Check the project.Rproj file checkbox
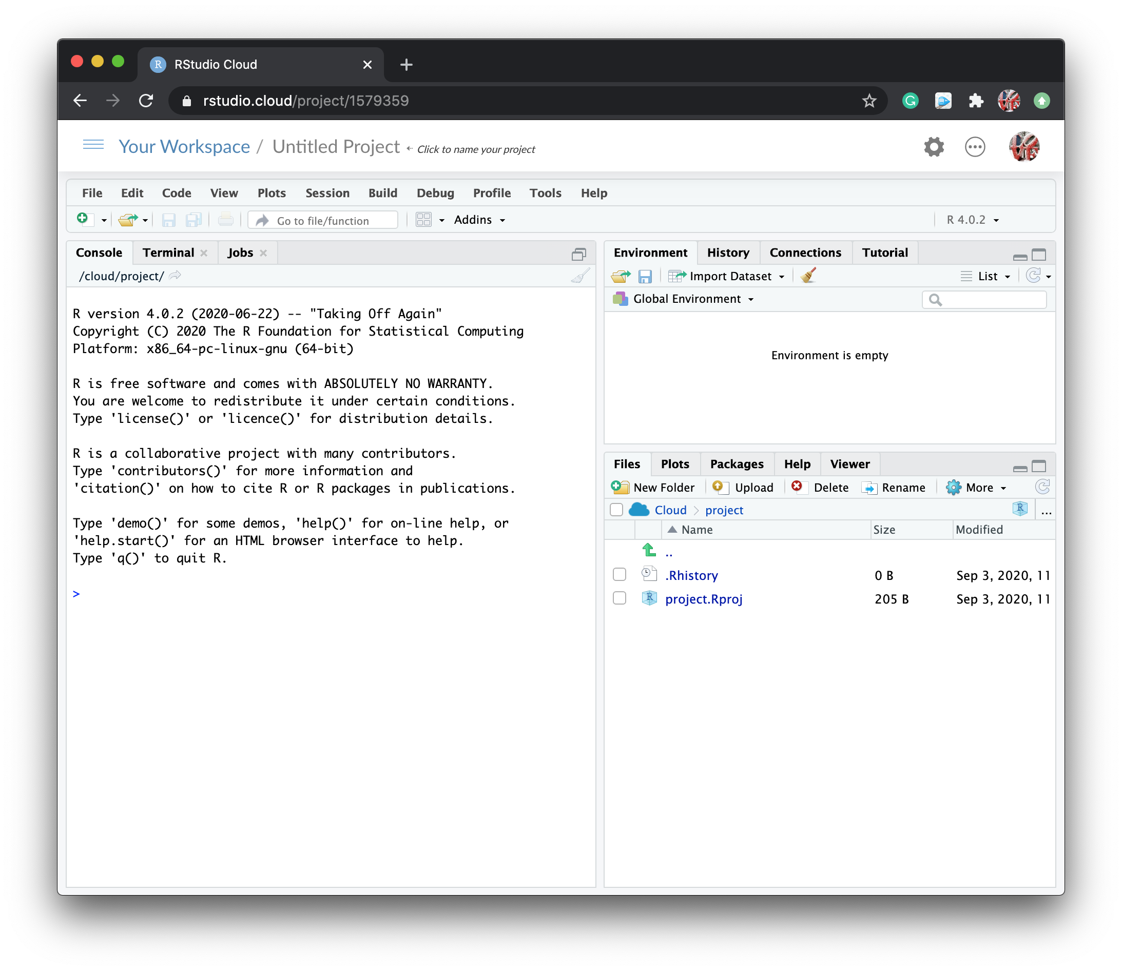The width and height of the screenshot is (1122, 971). click(x=619, y=598)
